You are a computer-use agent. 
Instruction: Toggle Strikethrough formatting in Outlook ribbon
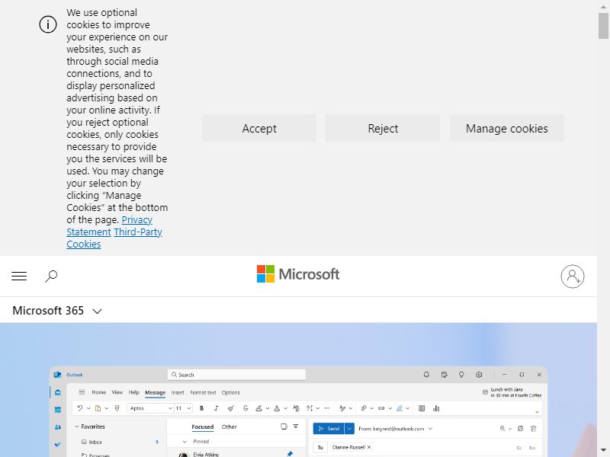pos(246,408)
